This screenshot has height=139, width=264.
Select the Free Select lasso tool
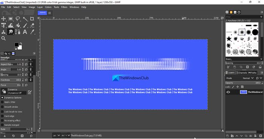click(18, 19)
